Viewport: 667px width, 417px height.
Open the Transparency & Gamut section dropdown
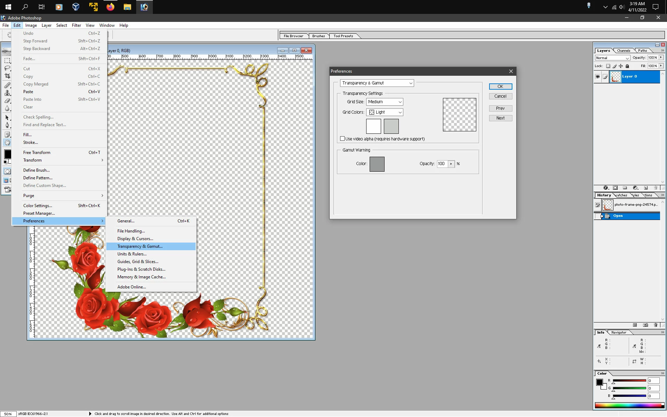[x=377, y=83]
